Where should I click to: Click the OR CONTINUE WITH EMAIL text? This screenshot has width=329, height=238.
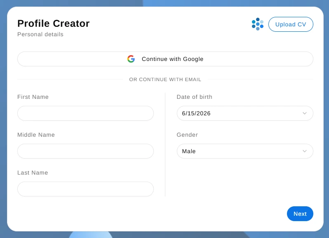(165, 79)
